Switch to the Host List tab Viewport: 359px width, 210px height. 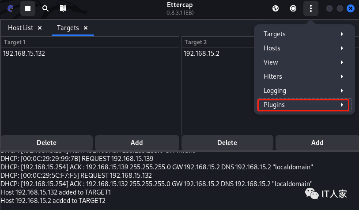21,28
